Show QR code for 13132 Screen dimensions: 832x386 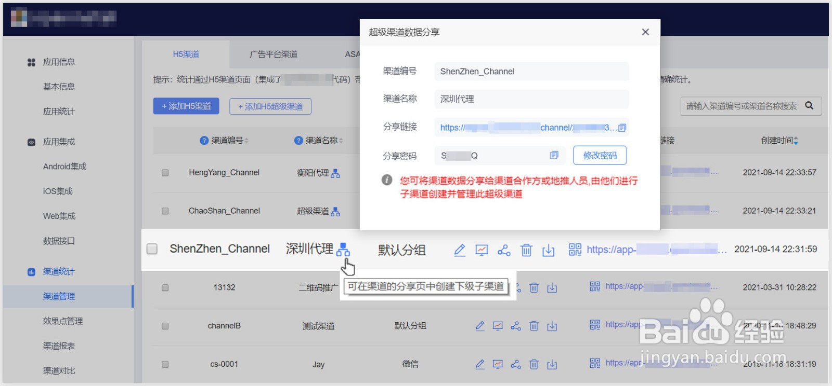point(595,286)
